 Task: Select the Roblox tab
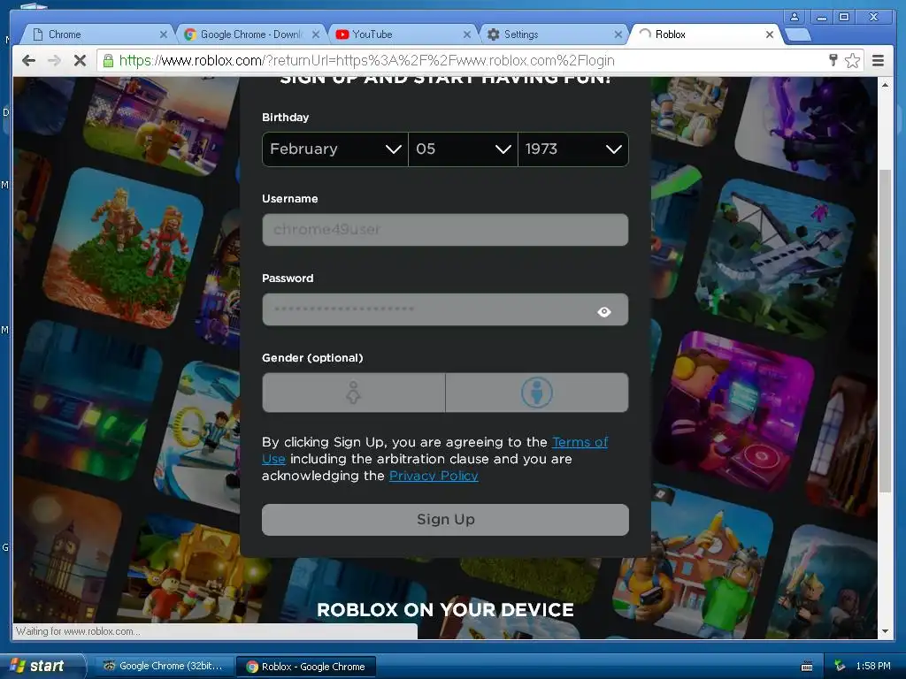tap(704, 34)
